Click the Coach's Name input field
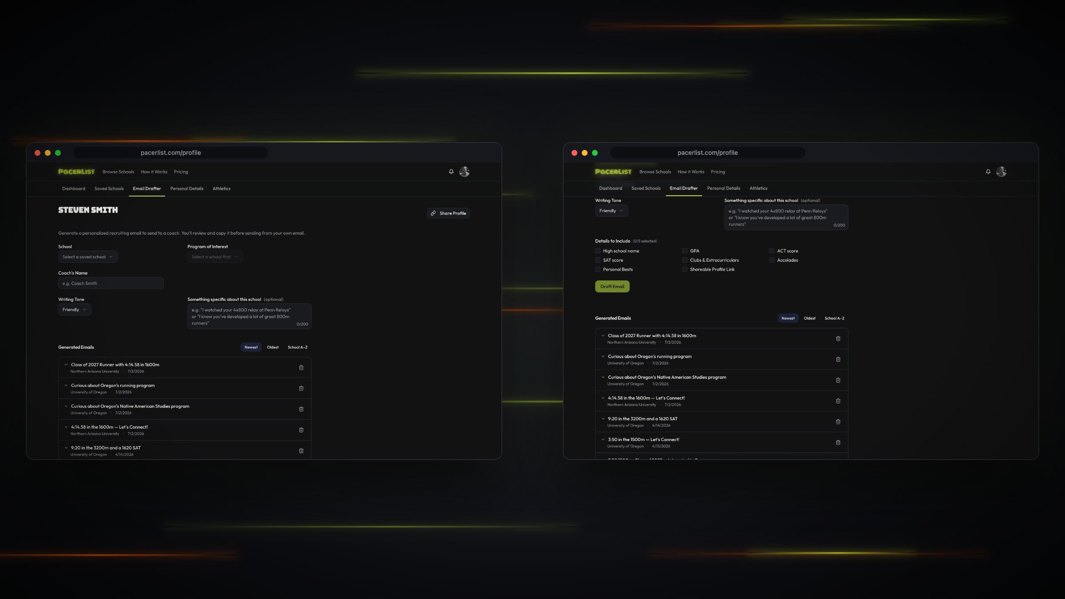 click(111, 284)
